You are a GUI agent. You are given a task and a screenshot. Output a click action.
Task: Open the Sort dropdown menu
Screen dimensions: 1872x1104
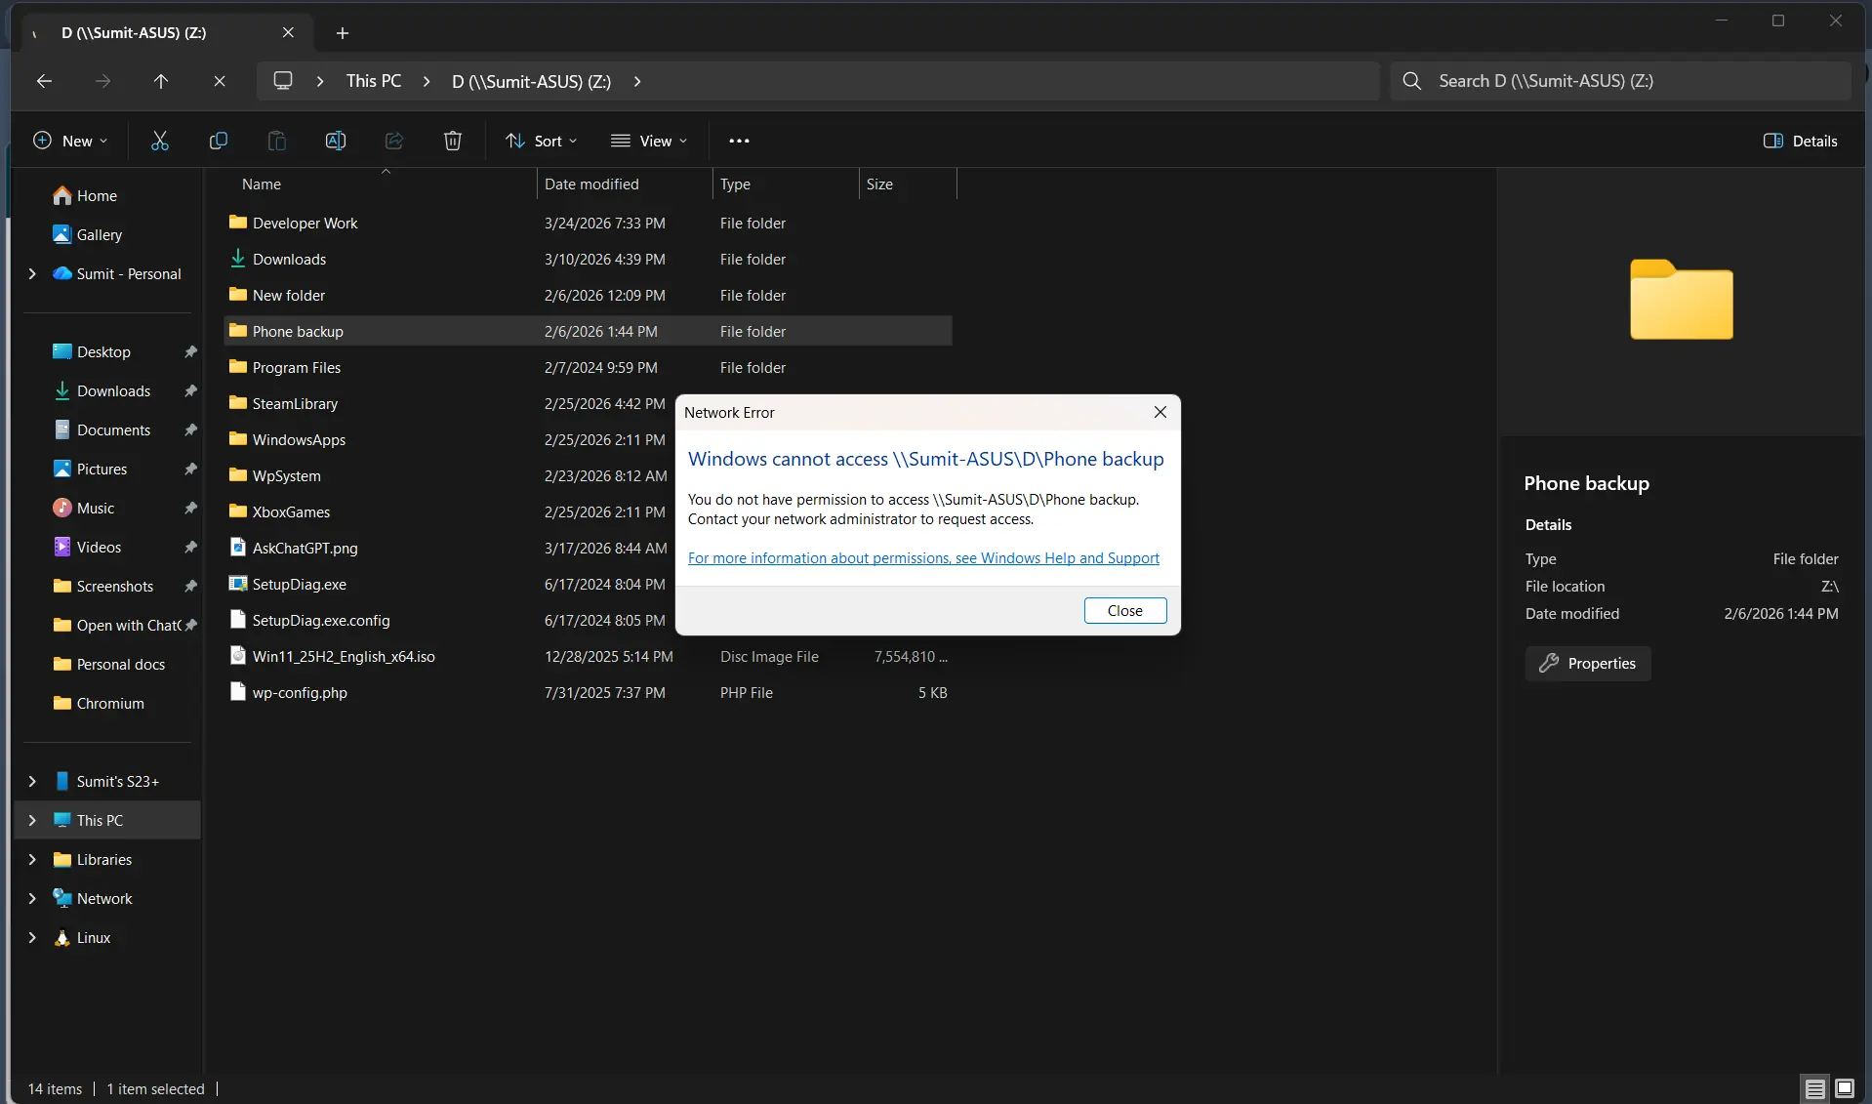(542, 141)
